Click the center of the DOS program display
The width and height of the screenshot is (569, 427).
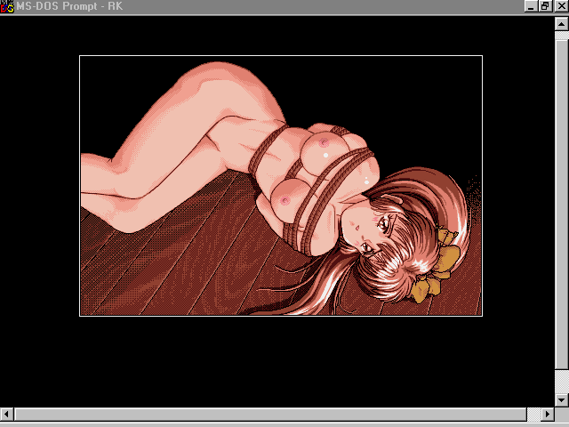(281, 185)
